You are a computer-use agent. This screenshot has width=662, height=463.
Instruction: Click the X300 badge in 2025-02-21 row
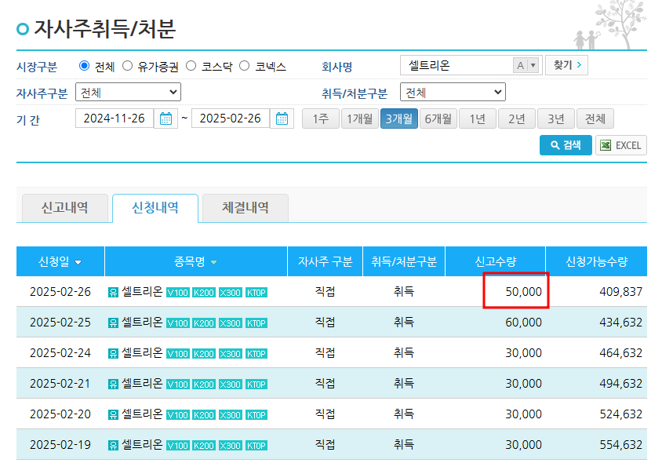pos(230,385)
